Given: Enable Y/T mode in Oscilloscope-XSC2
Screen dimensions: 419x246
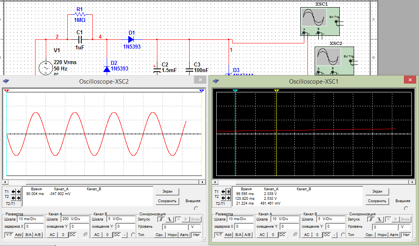Looking at the screenshot, I should pos(9,235).
